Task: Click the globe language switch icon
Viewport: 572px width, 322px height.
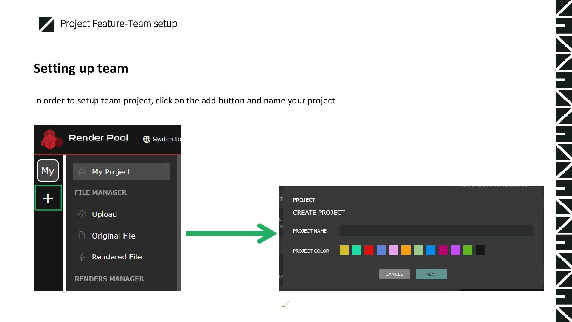Action: click(x=147, y=139)
